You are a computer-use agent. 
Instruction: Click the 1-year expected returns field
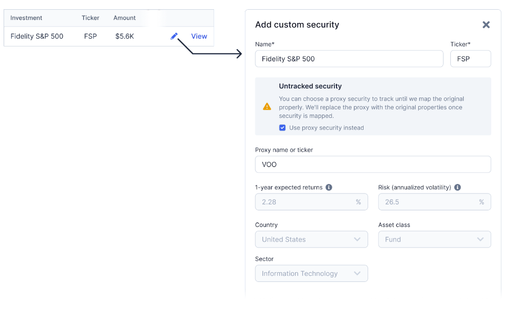click(311, 202)
